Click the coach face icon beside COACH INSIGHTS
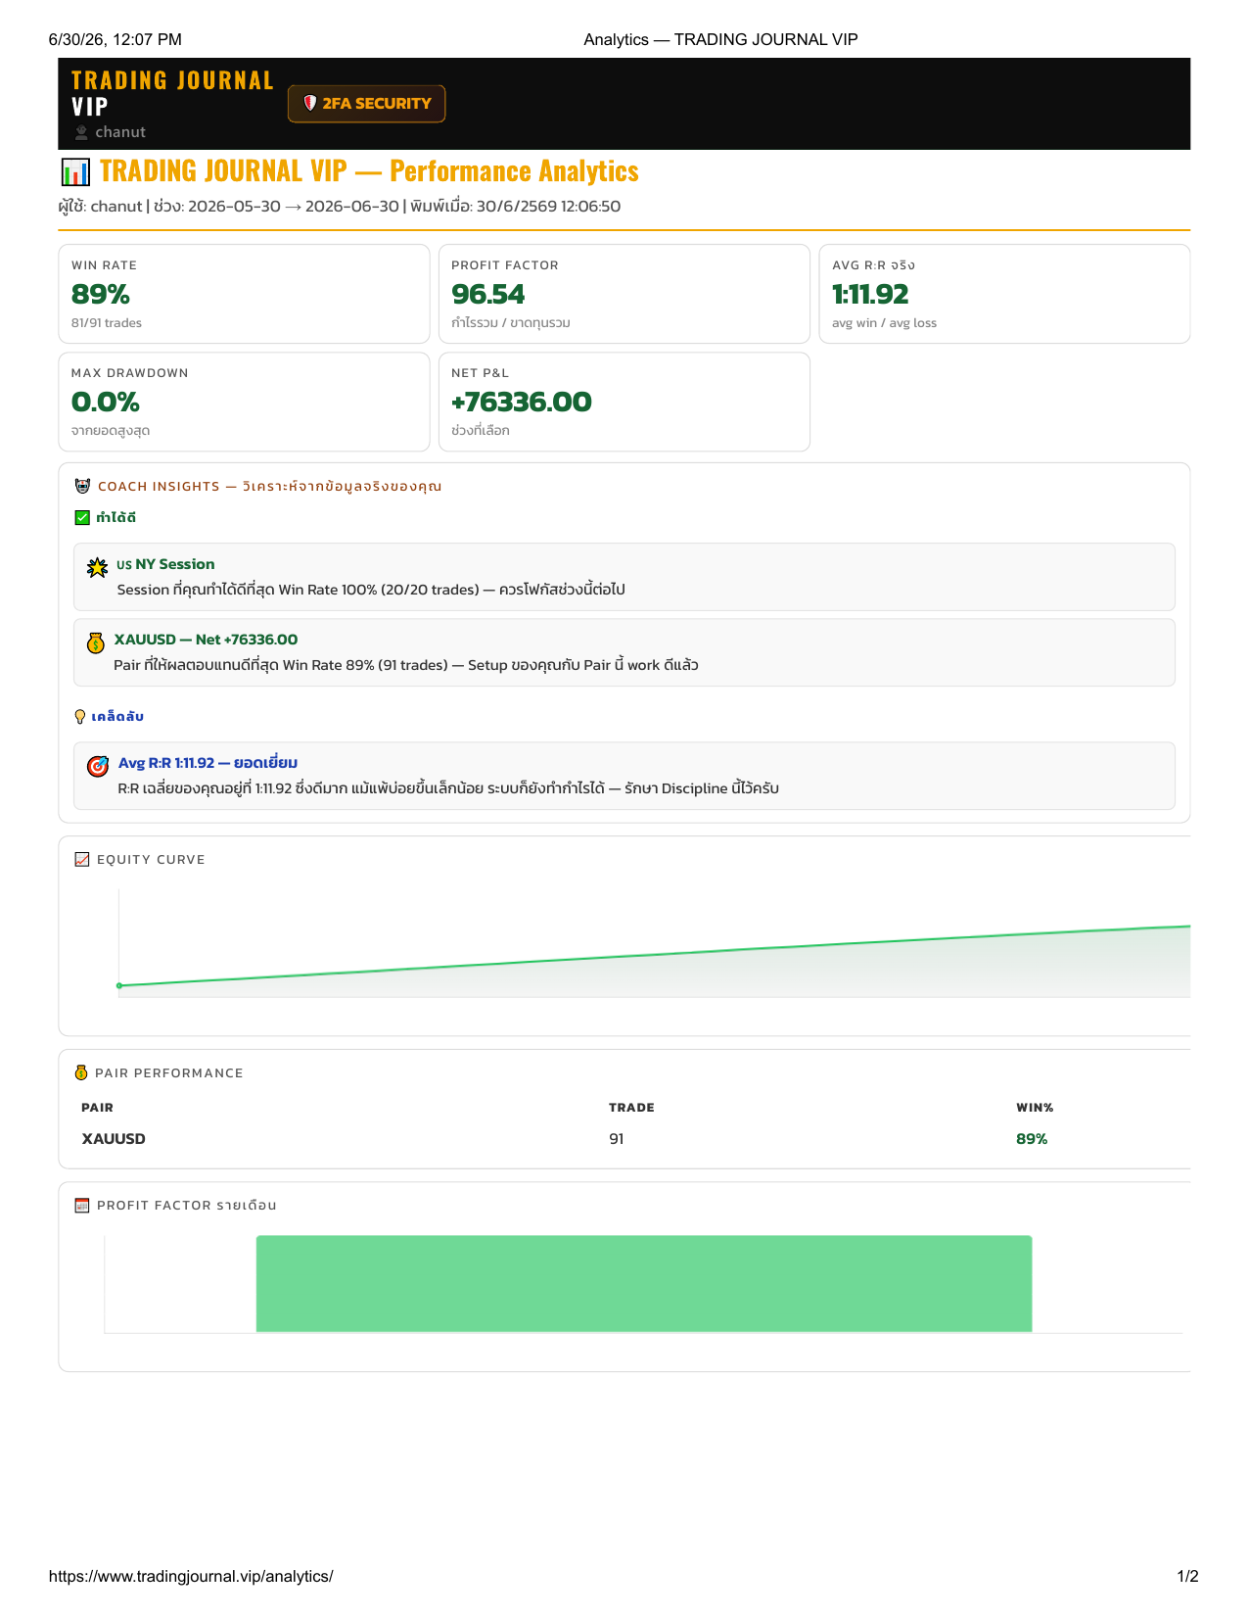 click(82, 486)
